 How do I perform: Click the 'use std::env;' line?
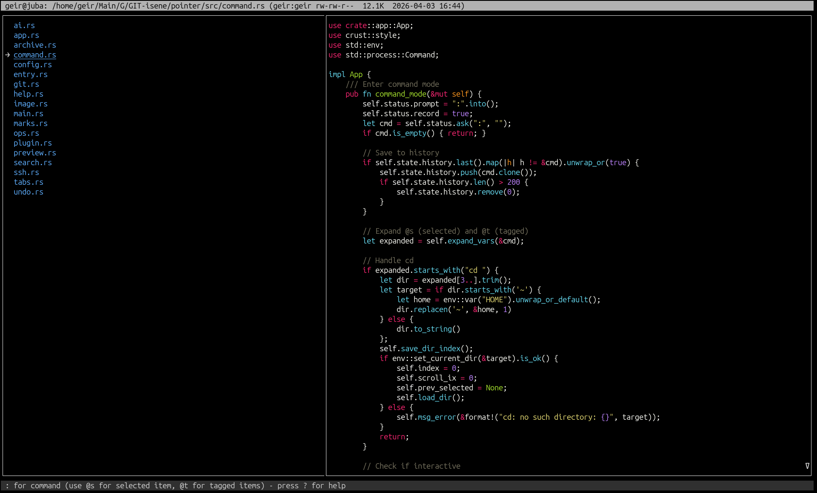tap(356, 45)
